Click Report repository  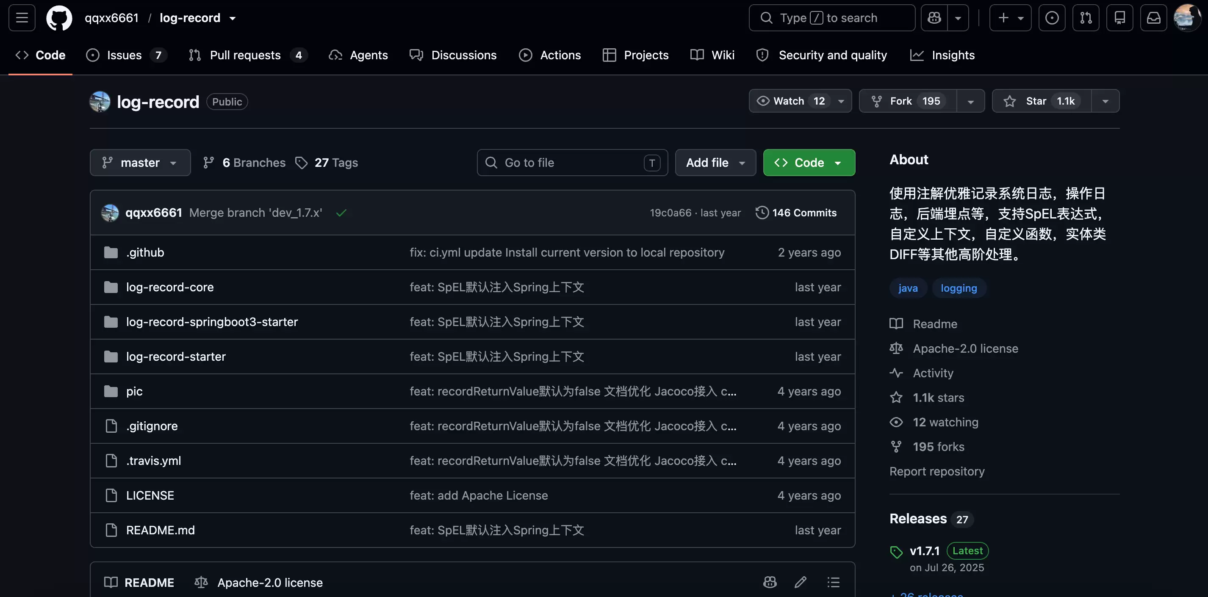point(937,471)
